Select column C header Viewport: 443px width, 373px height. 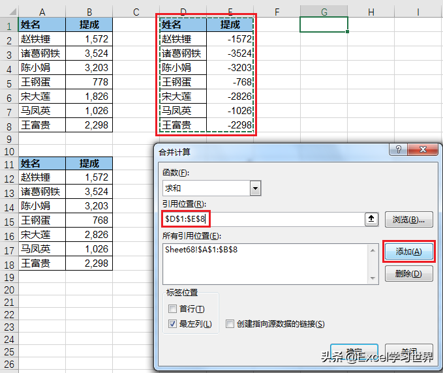pos(136,12)
